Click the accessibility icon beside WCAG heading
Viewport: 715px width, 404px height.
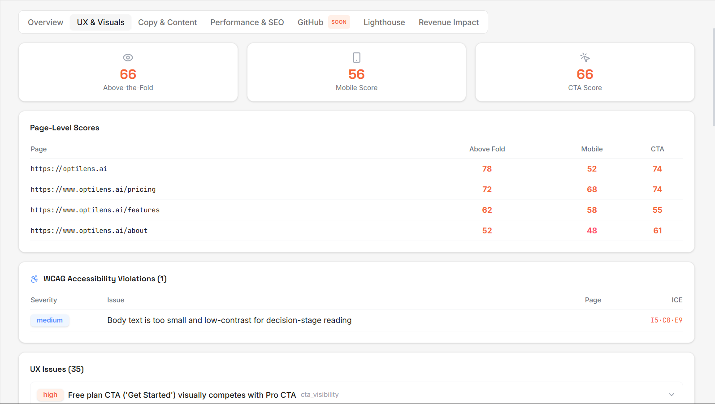35,279
